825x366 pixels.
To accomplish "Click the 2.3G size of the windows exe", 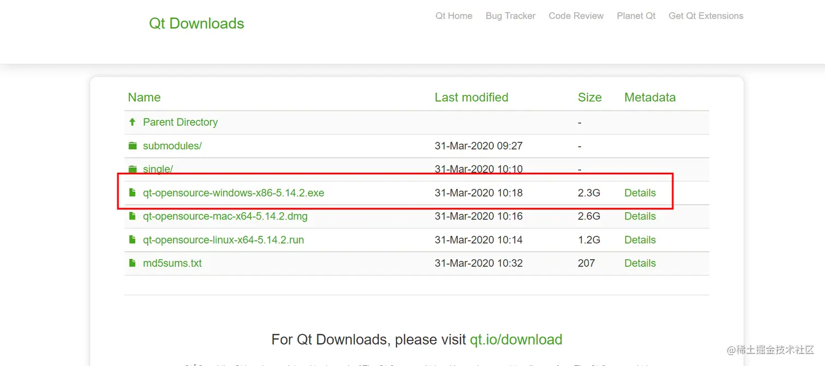I will 589,193.
